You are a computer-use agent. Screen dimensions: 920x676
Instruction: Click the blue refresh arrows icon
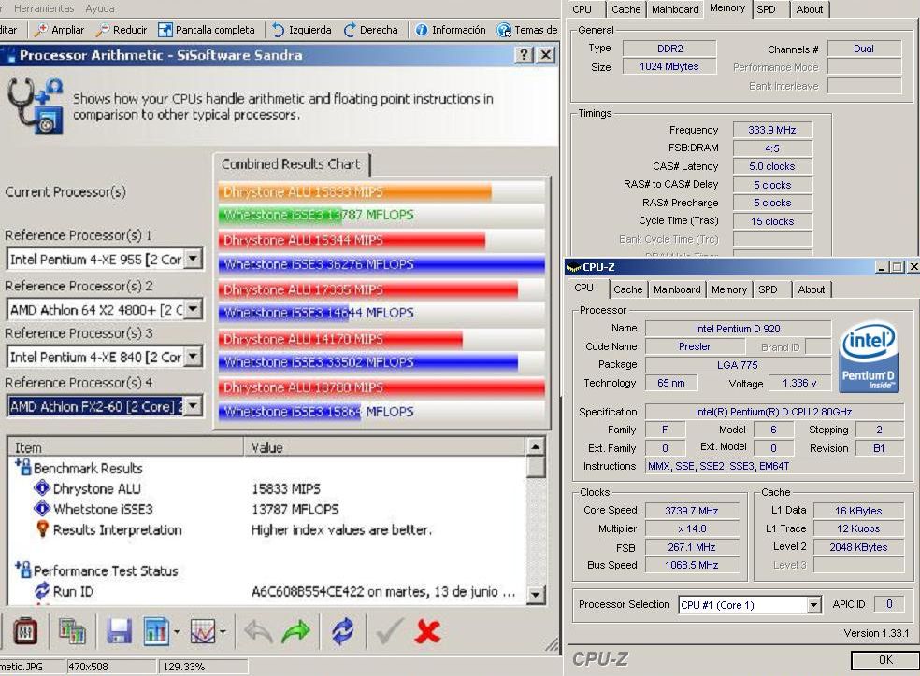343,632
